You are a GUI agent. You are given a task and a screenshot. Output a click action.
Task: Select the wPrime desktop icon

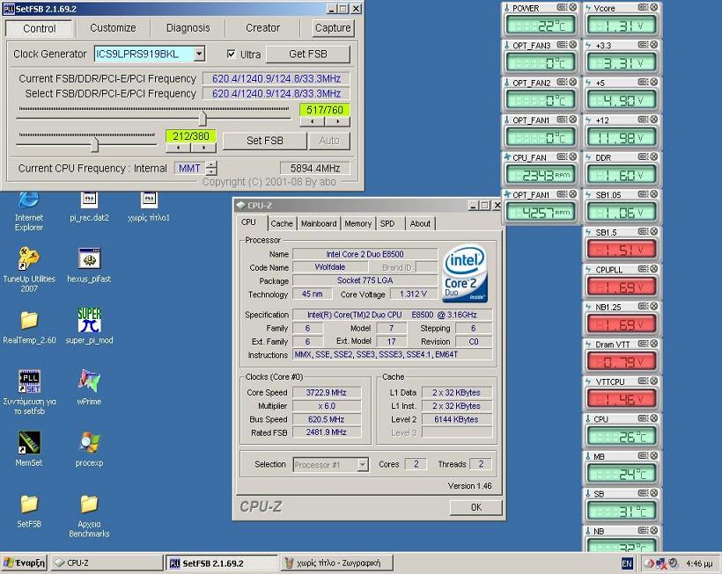(89, 381)
